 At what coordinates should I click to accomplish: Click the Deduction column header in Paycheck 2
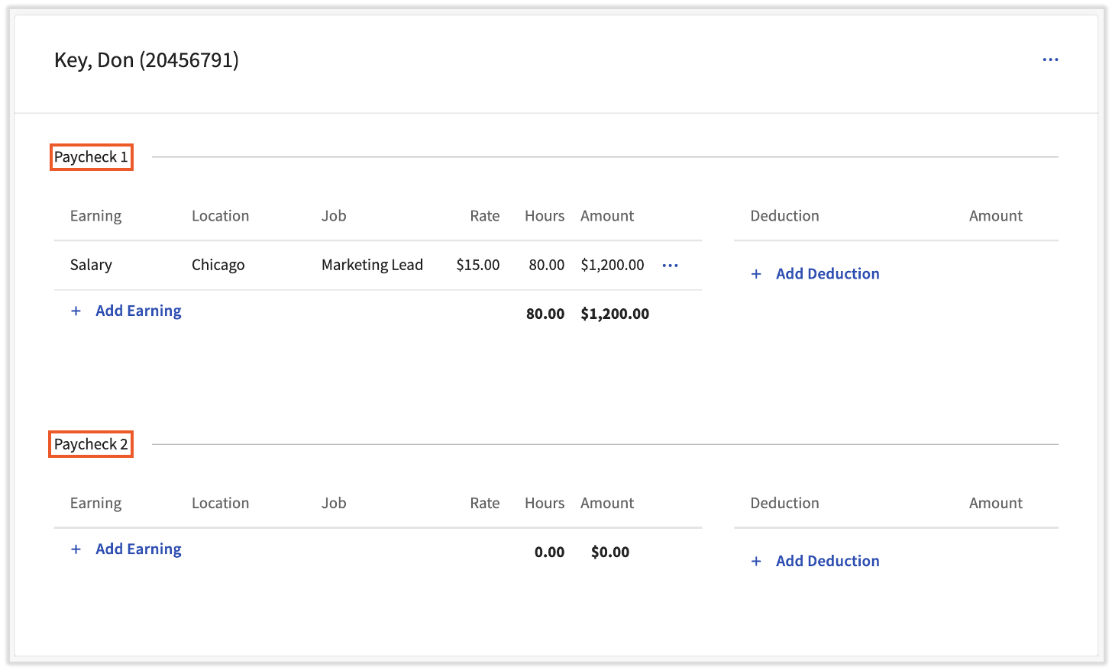click(x=784, y=503)
